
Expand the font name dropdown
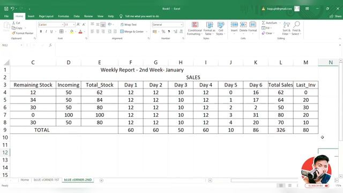click(x=62, y=25)
